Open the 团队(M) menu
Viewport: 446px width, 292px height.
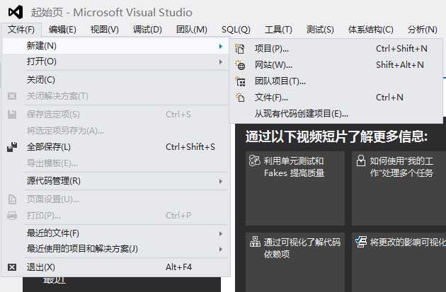tap(191, 29)
